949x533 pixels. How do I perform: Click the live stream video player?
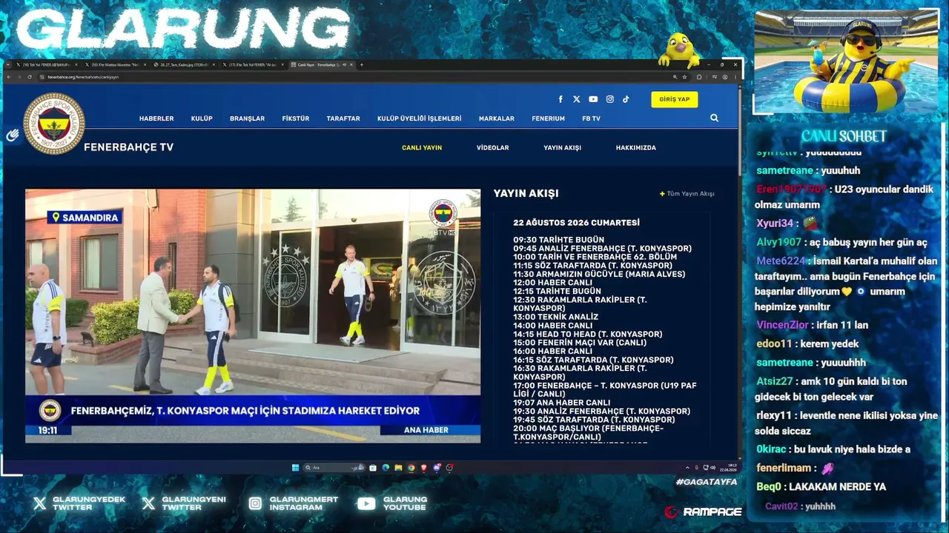pos(253,316)
